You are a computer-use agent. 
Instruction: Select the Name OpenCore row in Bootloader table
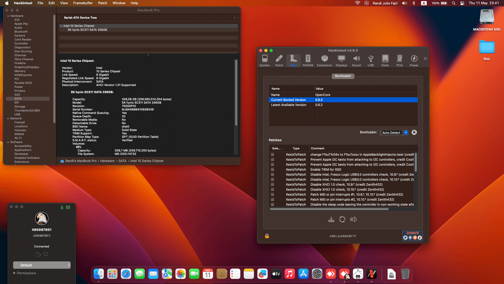pos(343,95)
